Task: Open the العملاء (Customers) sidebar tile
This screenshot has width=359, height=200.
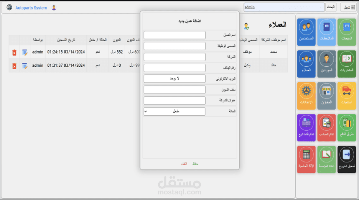Action: 306,64
